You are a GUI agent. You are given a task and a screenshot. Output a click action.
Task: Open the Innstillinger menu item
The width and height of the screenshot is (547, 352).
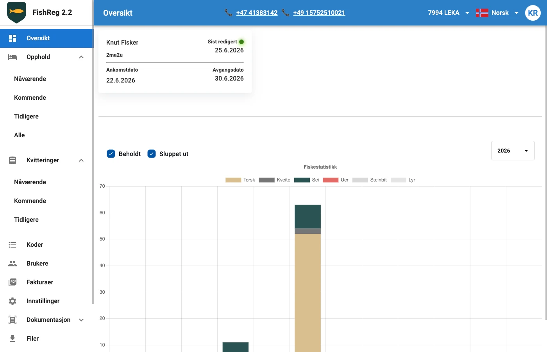pyautogui.click(x=47, y=301)
